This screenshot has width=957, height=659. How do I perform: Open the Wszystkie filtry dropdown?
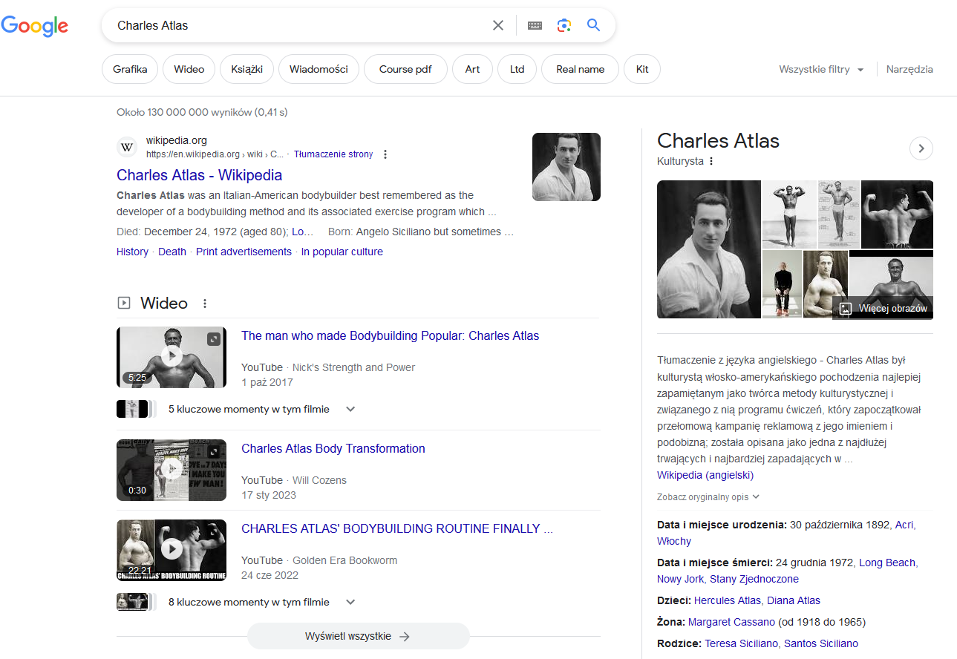(x=821, y=69)
